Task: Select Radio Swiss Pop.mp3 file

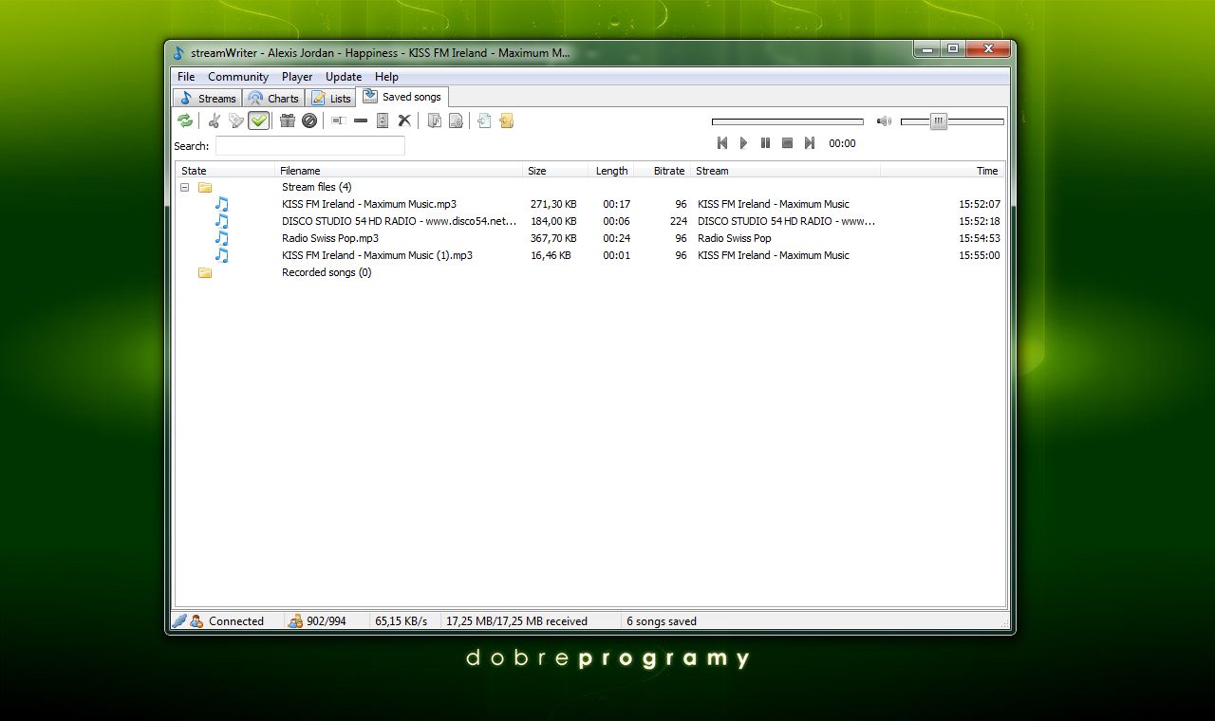Action: 330,238
